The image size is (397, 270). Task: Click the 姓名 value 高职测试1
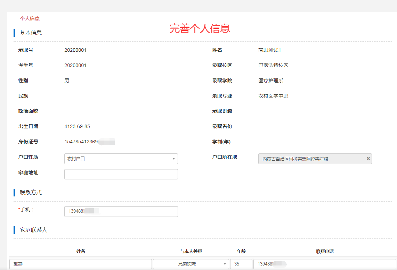click(x=269, y=50)
